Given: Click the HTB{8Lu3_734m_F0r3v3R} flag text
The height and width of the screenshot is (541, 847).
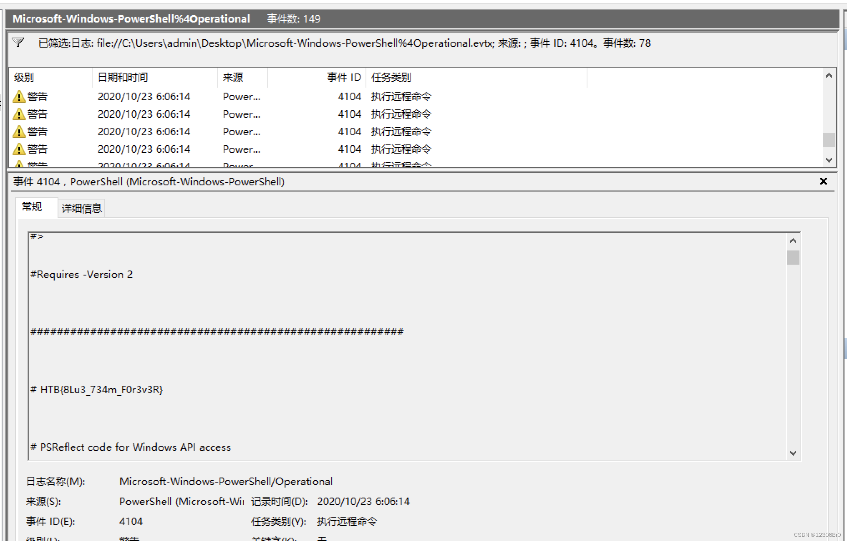Looking at the screenshot, I should (x=101, y=389).
